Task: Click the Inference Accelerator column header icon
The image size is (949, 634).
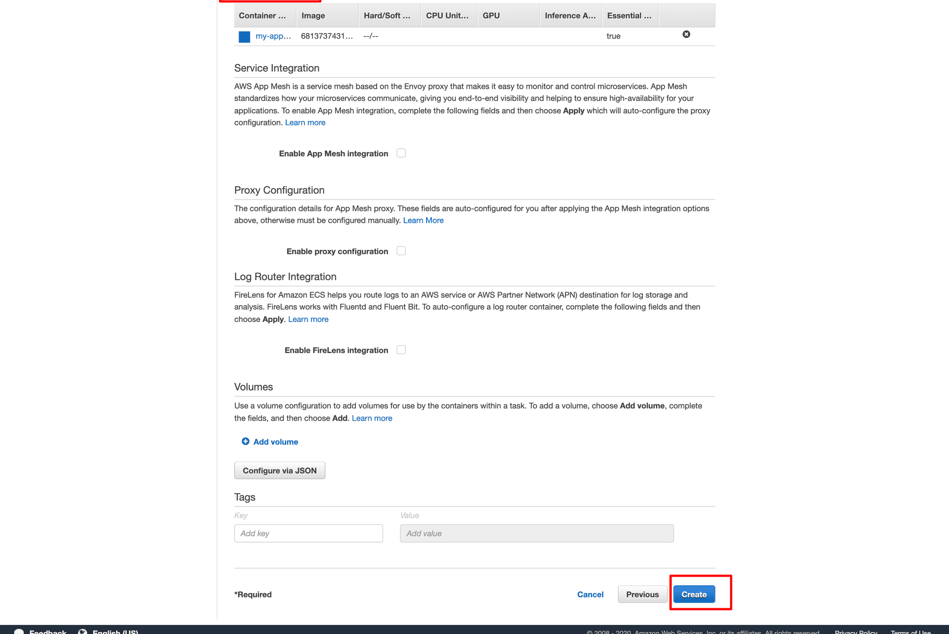Action: click(x=570, y=16)
